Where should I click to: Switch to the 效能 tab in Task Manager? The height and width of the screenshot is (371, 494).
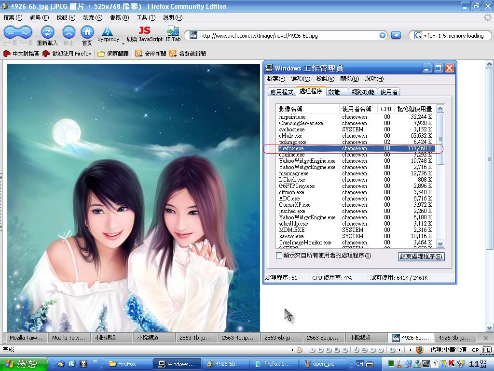coord(334,92)
